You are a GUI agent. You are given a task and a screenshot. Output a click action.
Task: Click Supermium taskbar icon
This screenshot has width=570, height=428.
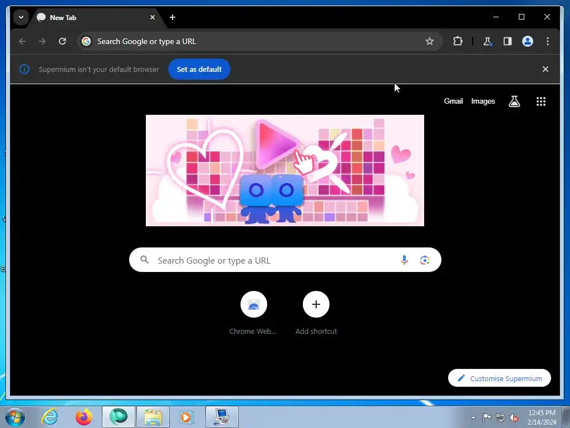coord(119,417)
